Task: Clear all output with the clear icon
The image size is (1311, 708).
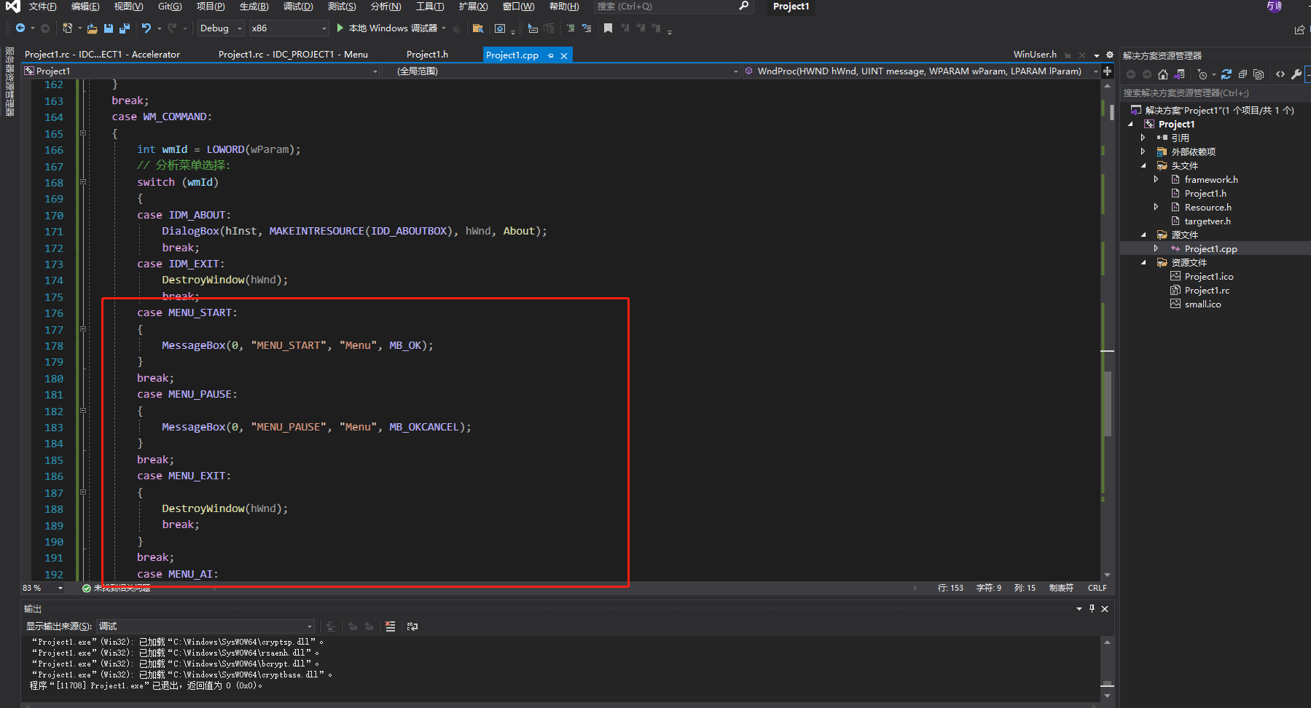Action: coord(391,626)
